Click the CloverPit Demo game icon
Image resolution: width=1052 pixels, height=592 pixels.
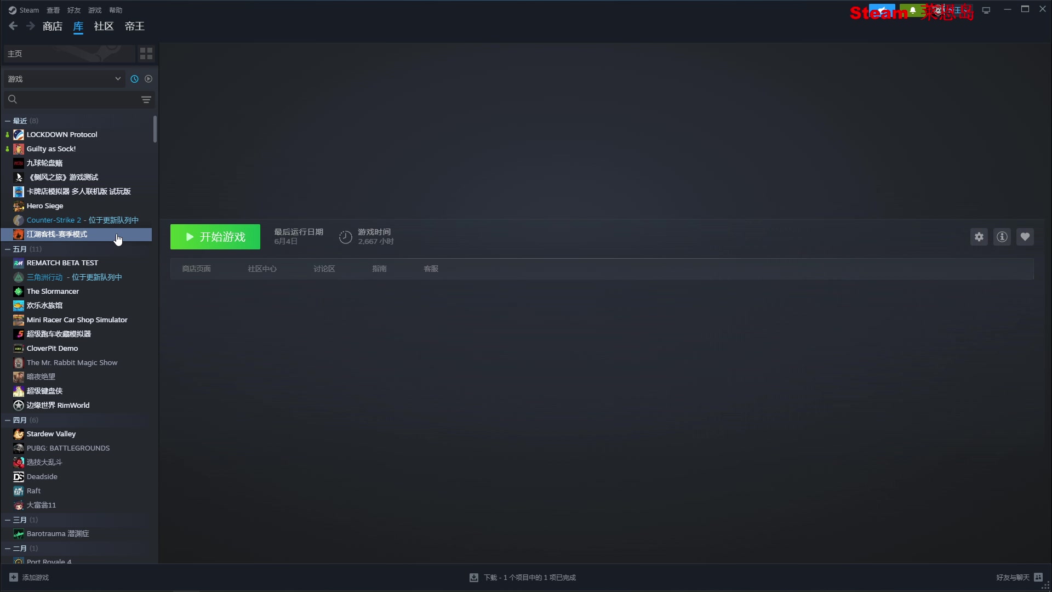19,348
